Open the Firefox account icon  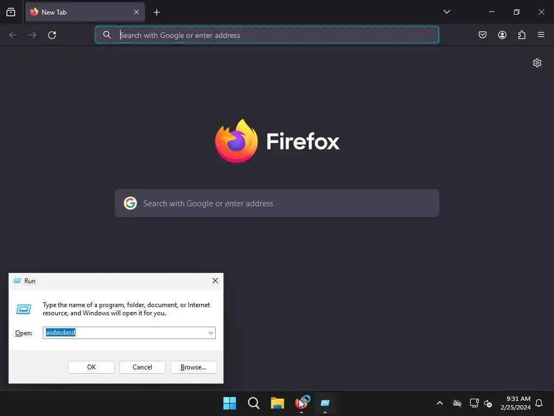tap(502, 35)
